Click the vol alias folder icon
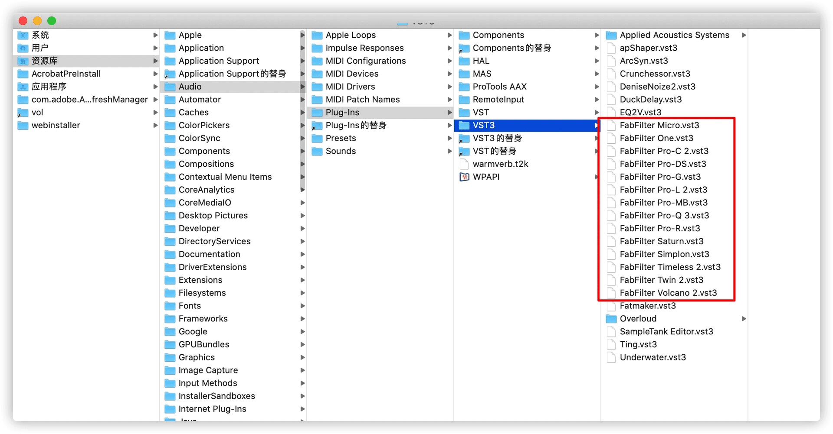 [23, 113]
